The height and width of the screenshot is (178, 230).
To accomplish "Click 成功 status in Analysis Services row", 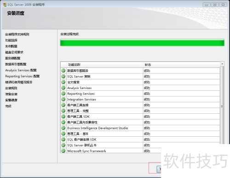I will (147, 88).
